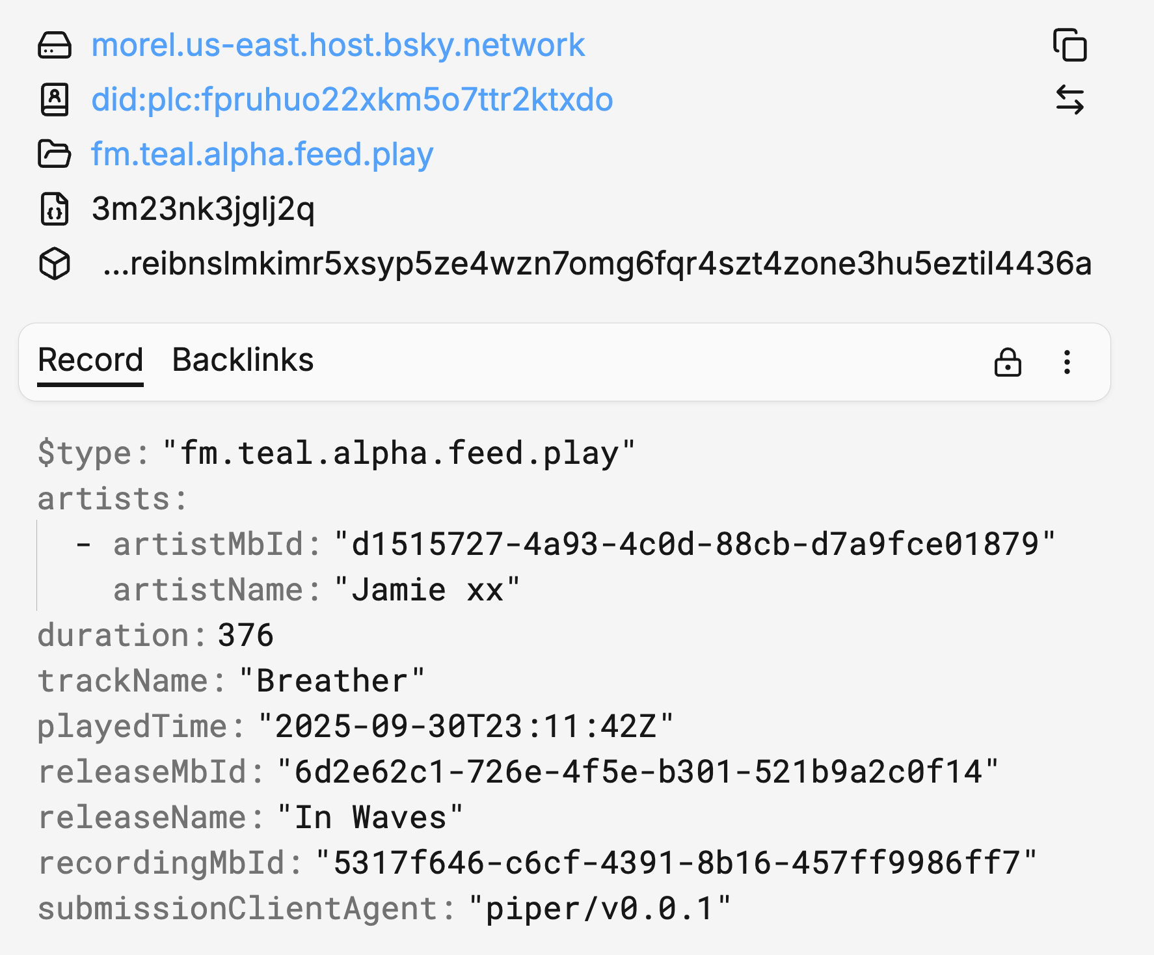
Task: Click the releaseMbId value string
Action: [x=637, y=772]
